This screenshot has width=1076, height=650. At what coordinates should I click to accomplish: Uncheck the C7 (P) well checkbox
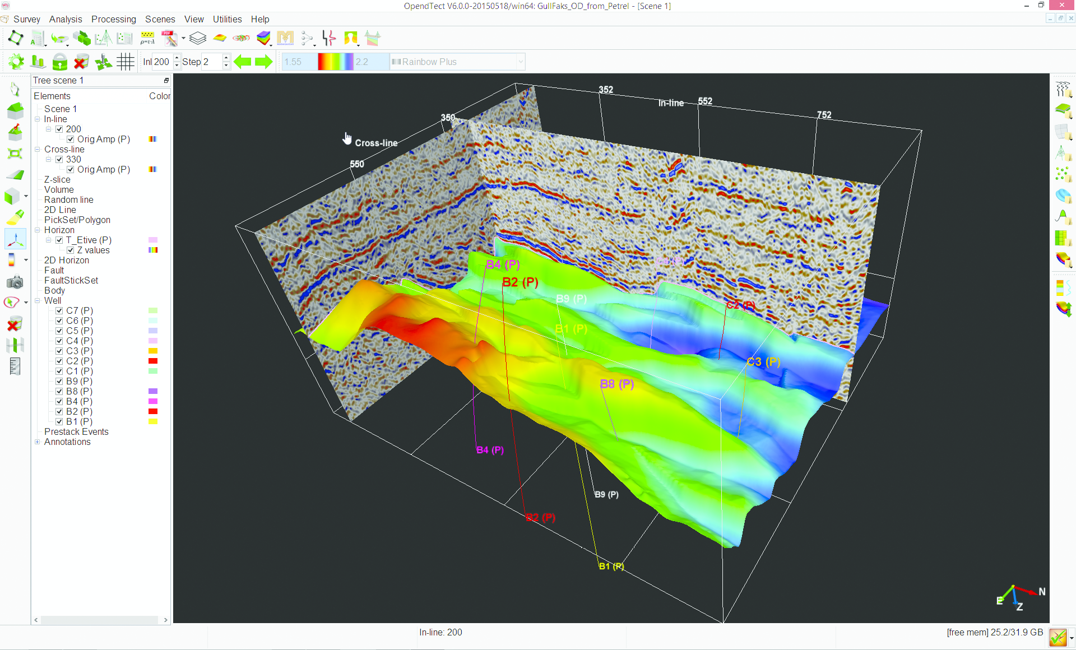click(x=59, y=310)
